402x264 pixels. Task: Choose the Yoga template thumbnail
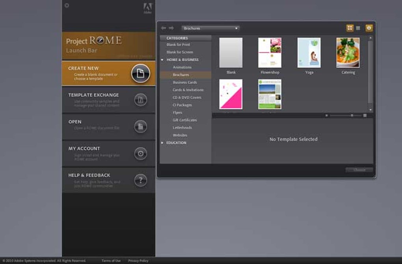(x=309, y=53)
